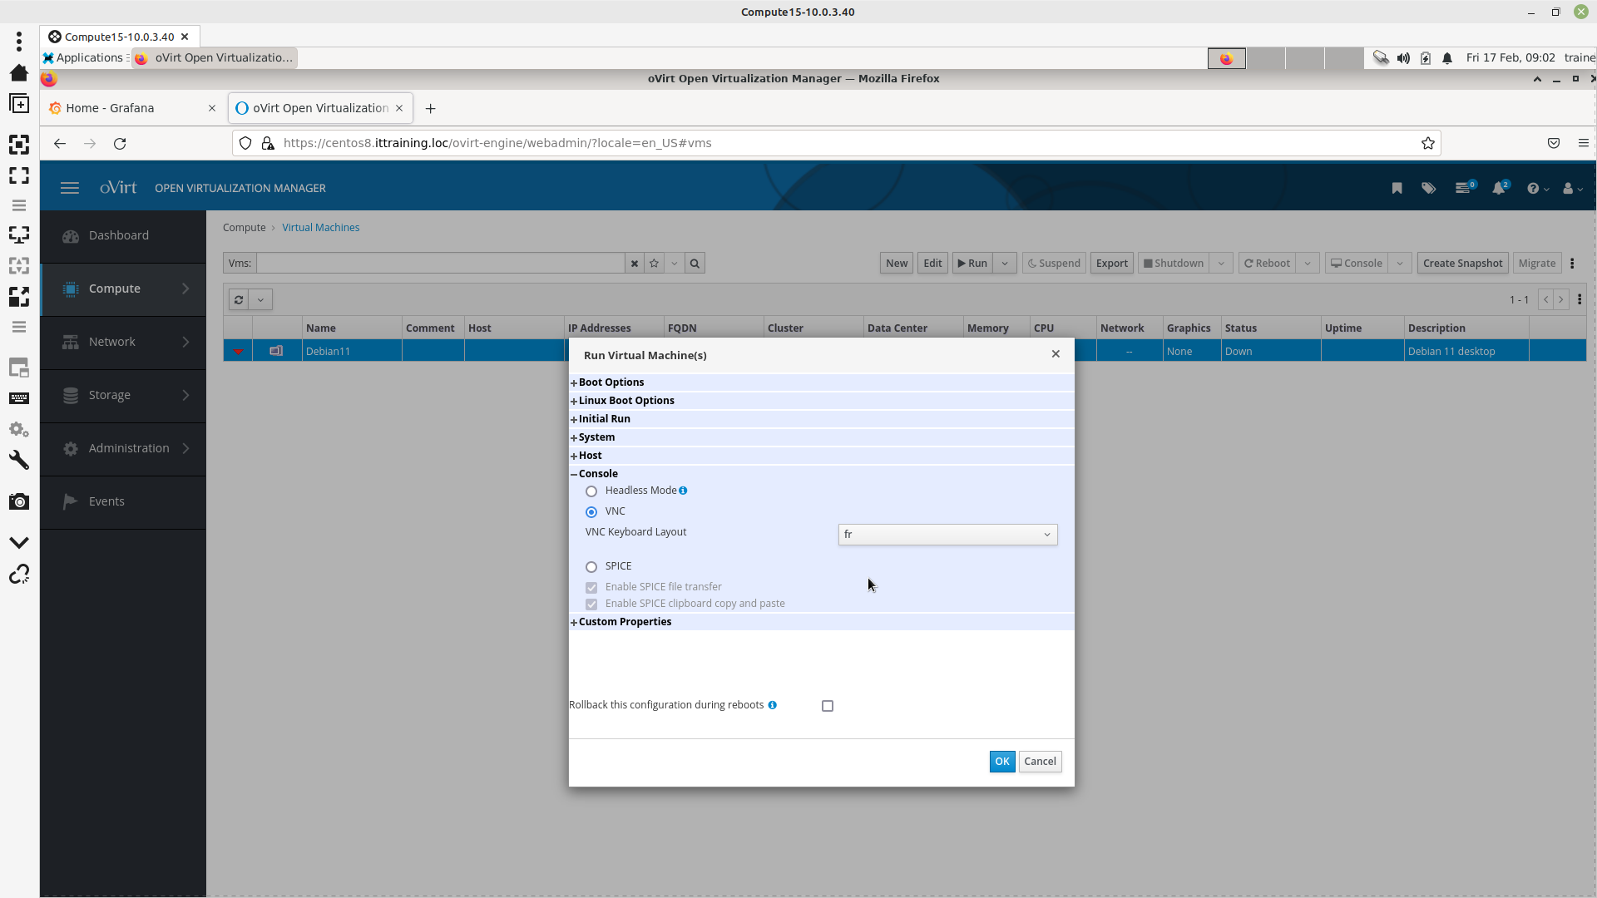Click the Cancel button in dialog

[1040, 762]
